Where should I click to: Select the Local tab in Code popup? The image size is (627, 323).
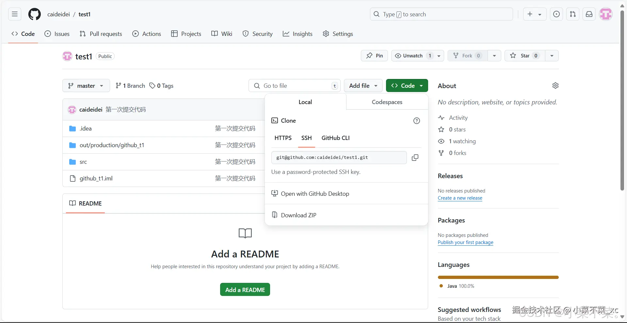coord(305,102)
